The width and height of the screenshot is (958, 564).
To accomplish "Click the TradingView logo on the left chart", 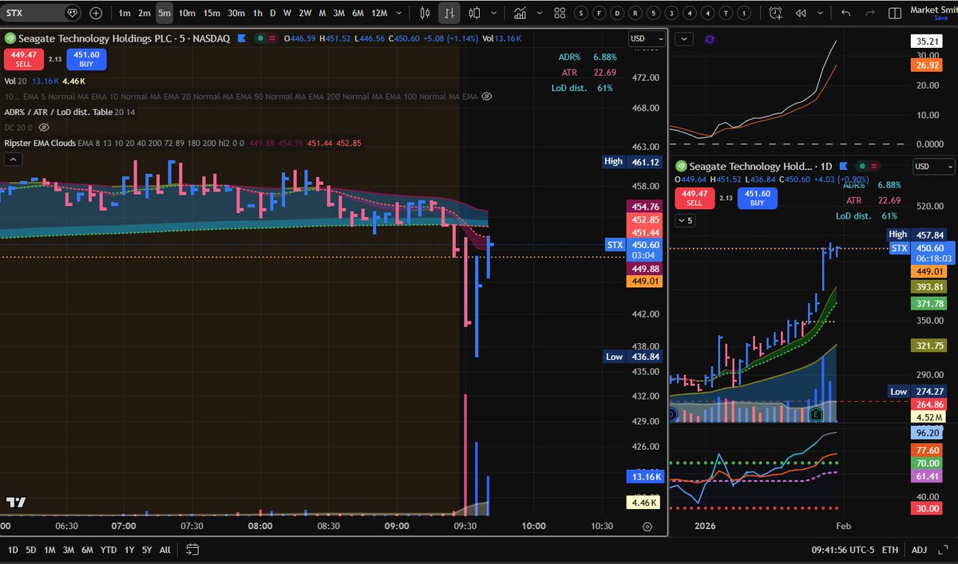I will tap(15, 503).
